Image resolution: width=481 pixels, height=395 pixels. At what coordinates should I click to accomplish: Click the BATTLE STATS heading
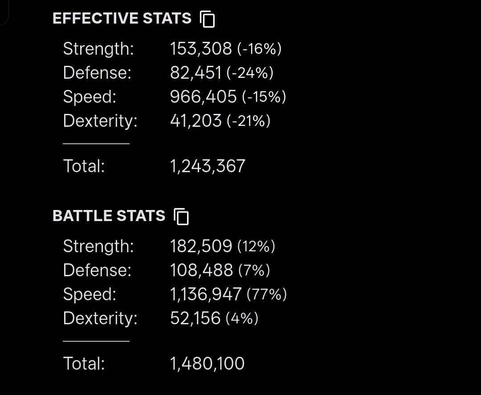109,216
